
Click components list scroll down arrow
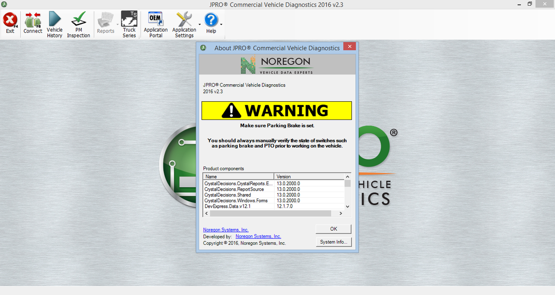tap(347, 207)
